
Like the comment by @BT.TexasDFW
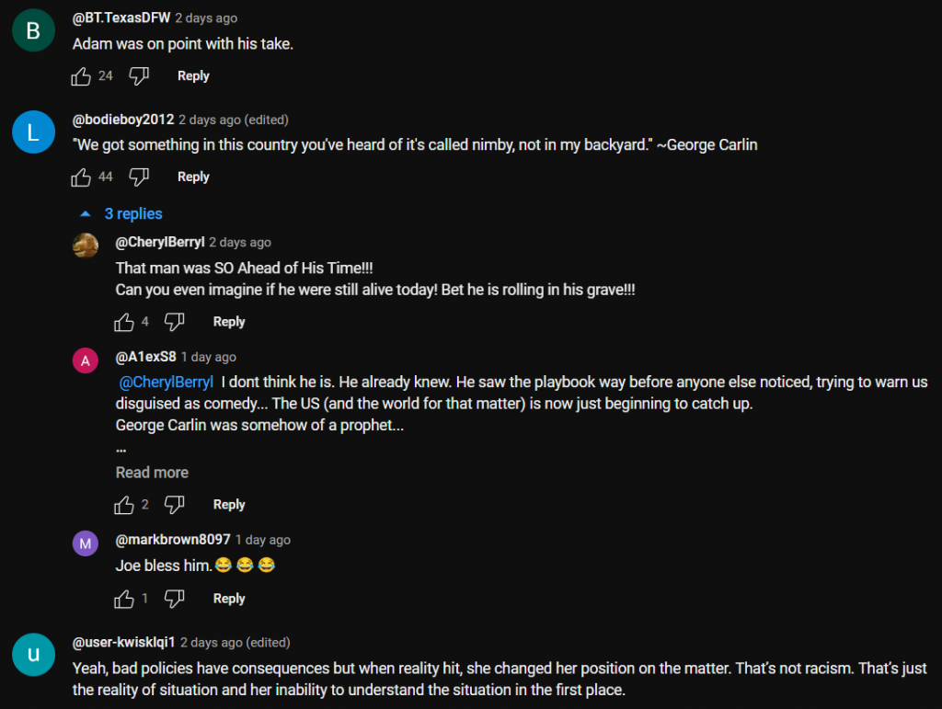pyautogui.click(x=82, y=76)
